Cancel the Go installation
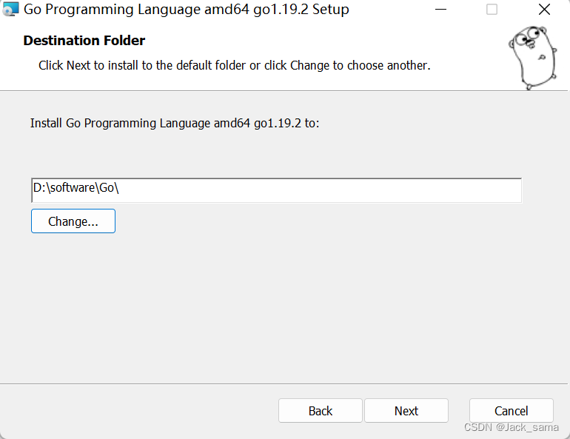 pyautogui.click(x=511, y=411)
